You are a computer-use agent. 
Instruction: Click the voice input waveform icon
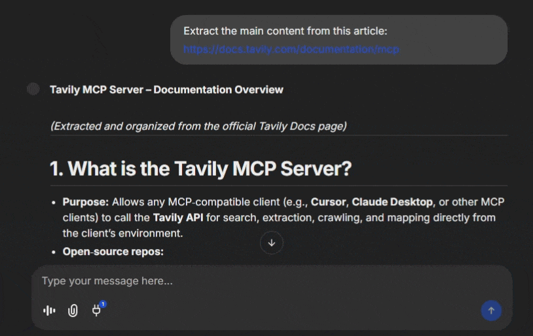pyautogui.click(x=49, y=311)
